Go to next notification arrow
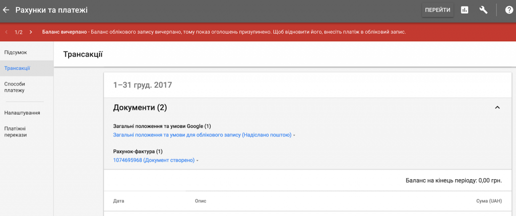516x216 pixels. pyautogui.click(x=31, y=32)
